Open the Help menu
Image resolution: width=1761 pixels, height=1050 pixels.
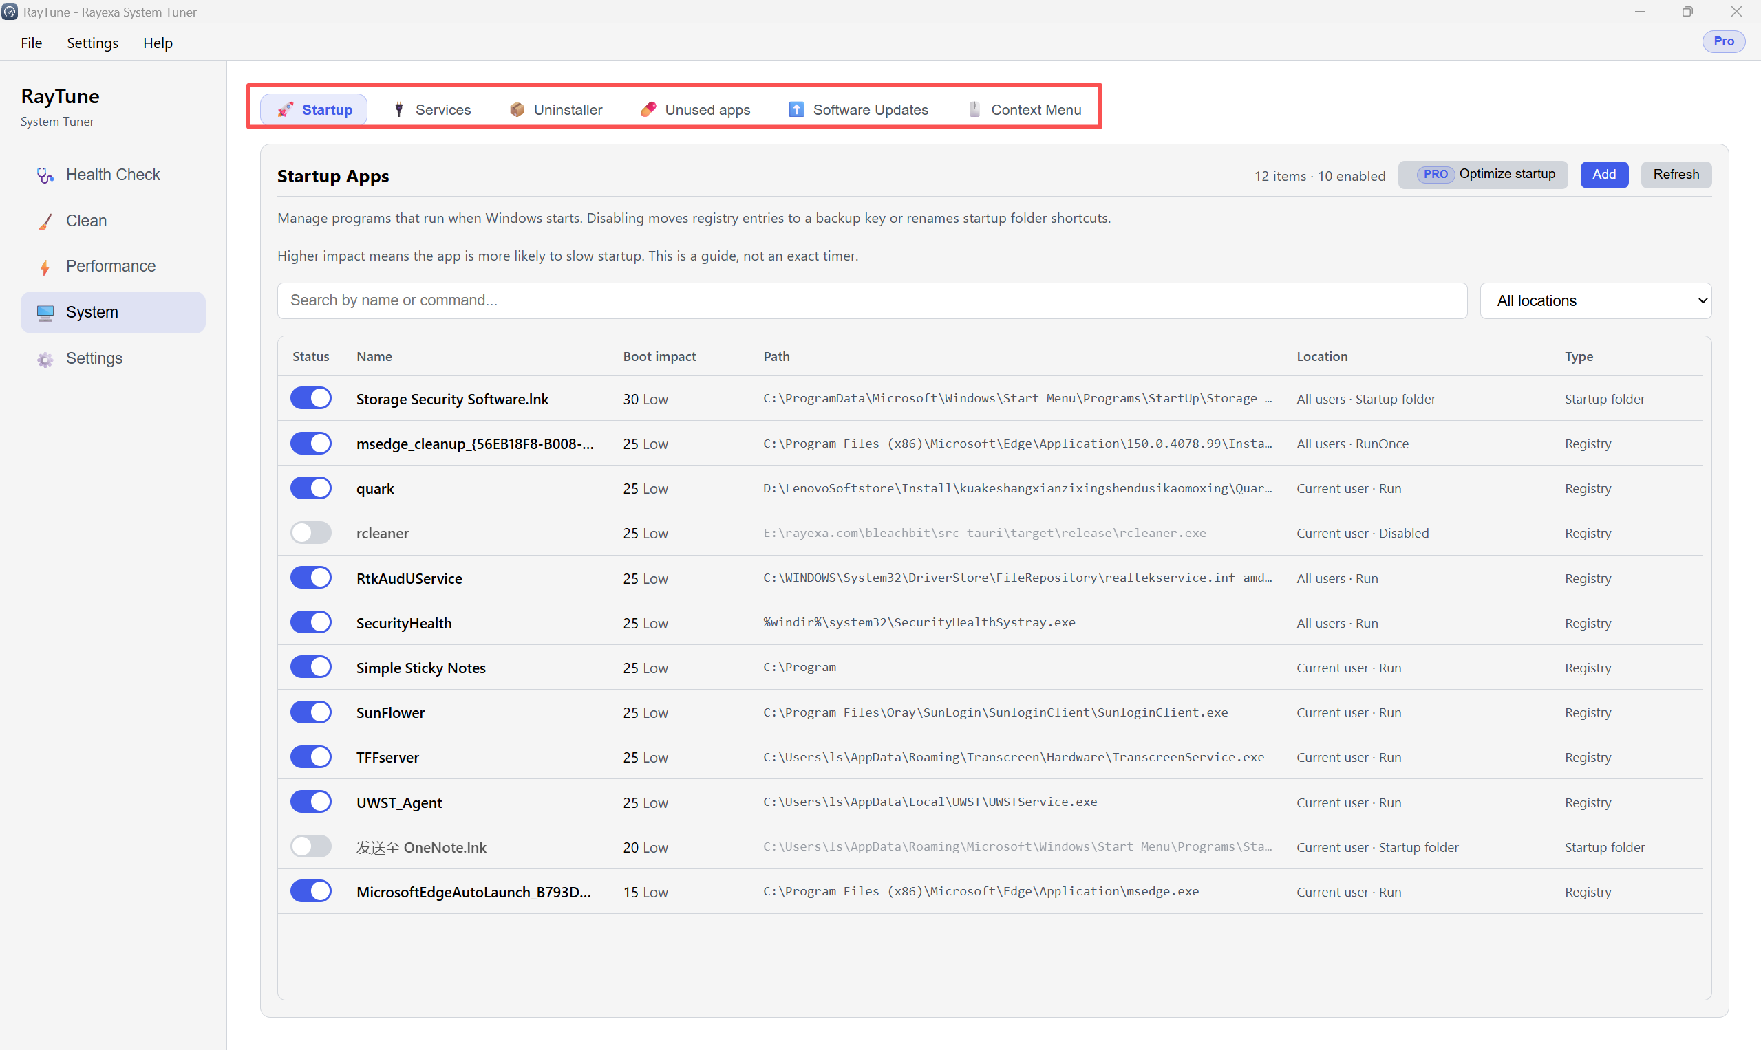coord(158,43)
